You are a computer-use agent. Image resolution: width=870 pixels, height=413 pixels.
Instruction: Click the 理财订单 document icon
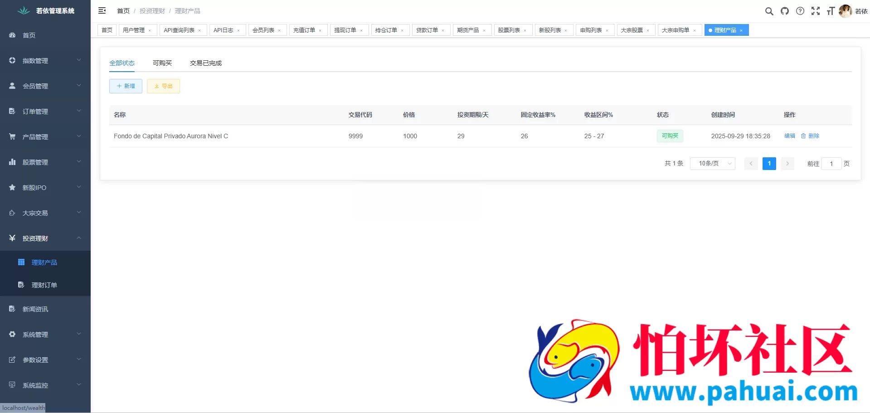[21, 285]
